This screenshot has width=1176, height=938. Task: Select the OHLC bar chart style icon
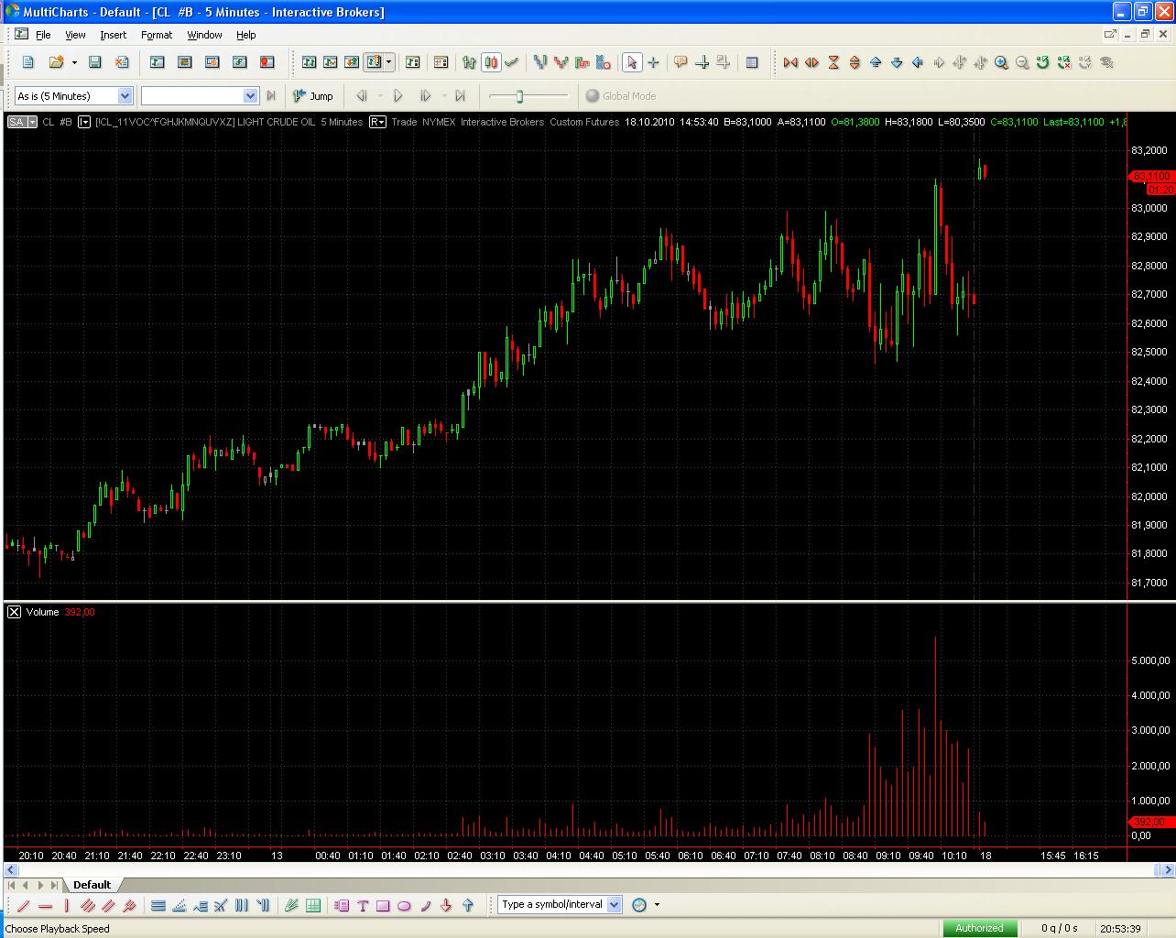(x=470, y=62)
